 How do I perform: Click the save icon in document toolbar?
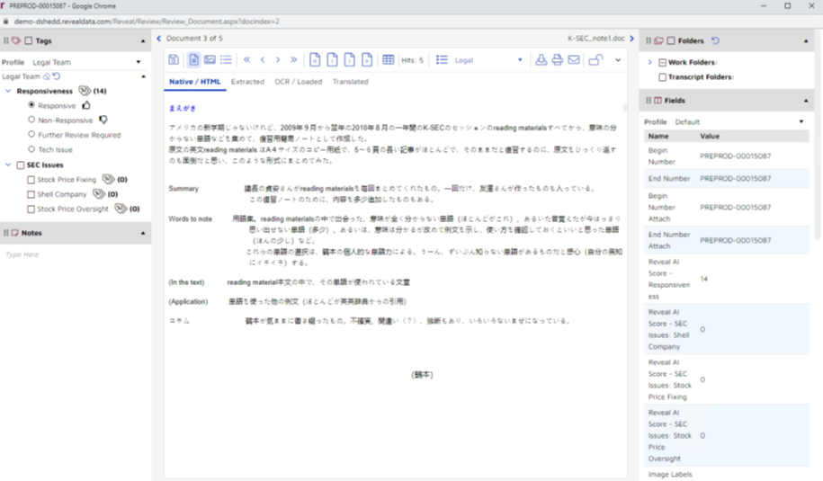(x=174, y=60)
